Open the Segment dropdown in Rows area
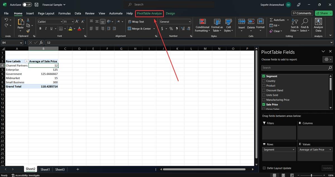The height and width of the screenshot is (177, 335). [293, 150]
